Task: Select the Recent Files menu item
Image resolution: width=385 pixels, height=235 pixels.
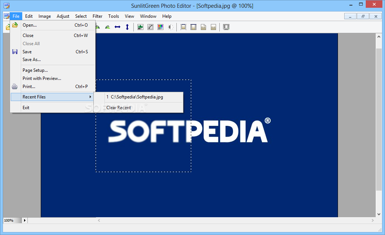Action: coord(52,97)
